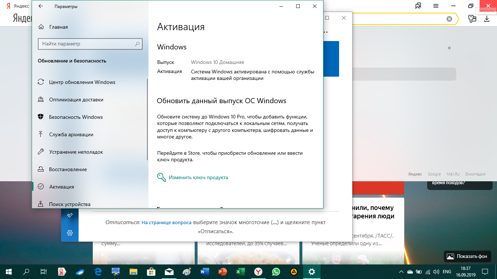Open Центр обновления Windows section
Screen dimensions: 497x279
click(90, 82)
